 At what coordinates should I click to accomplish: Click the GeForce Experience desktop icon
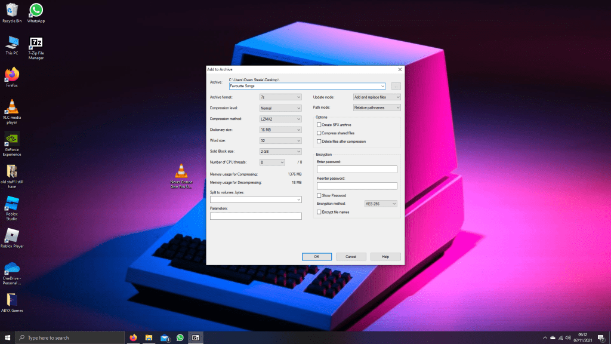[12, 139]
